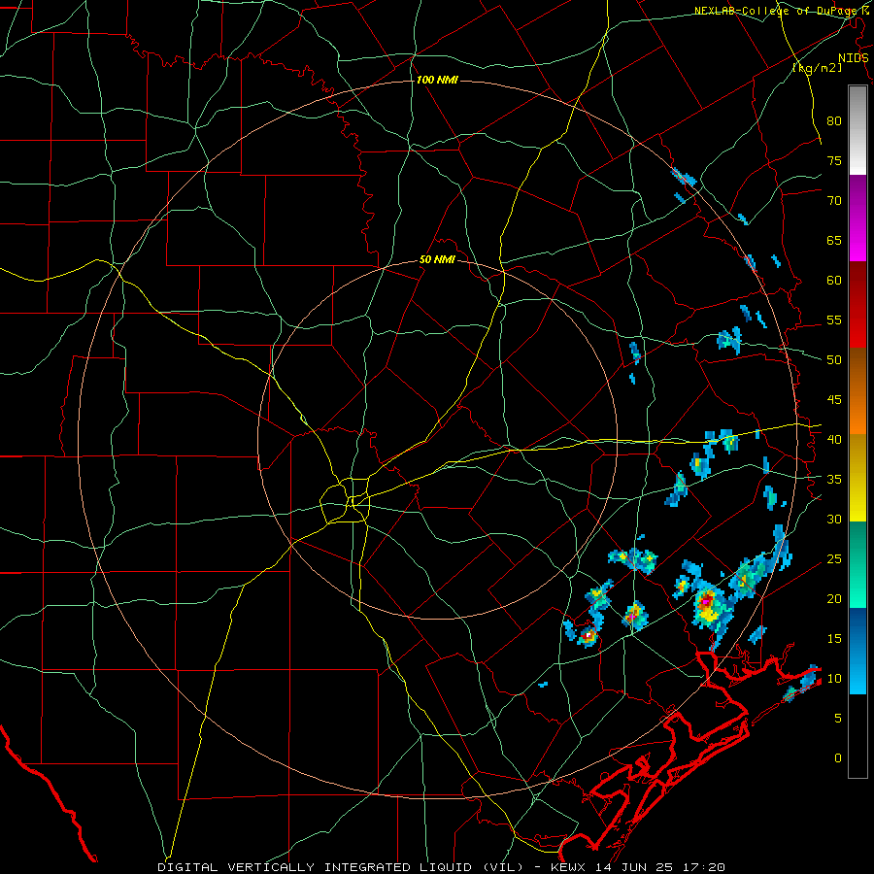Click the legend value 0
874x874 pixels.
(838, 758)
